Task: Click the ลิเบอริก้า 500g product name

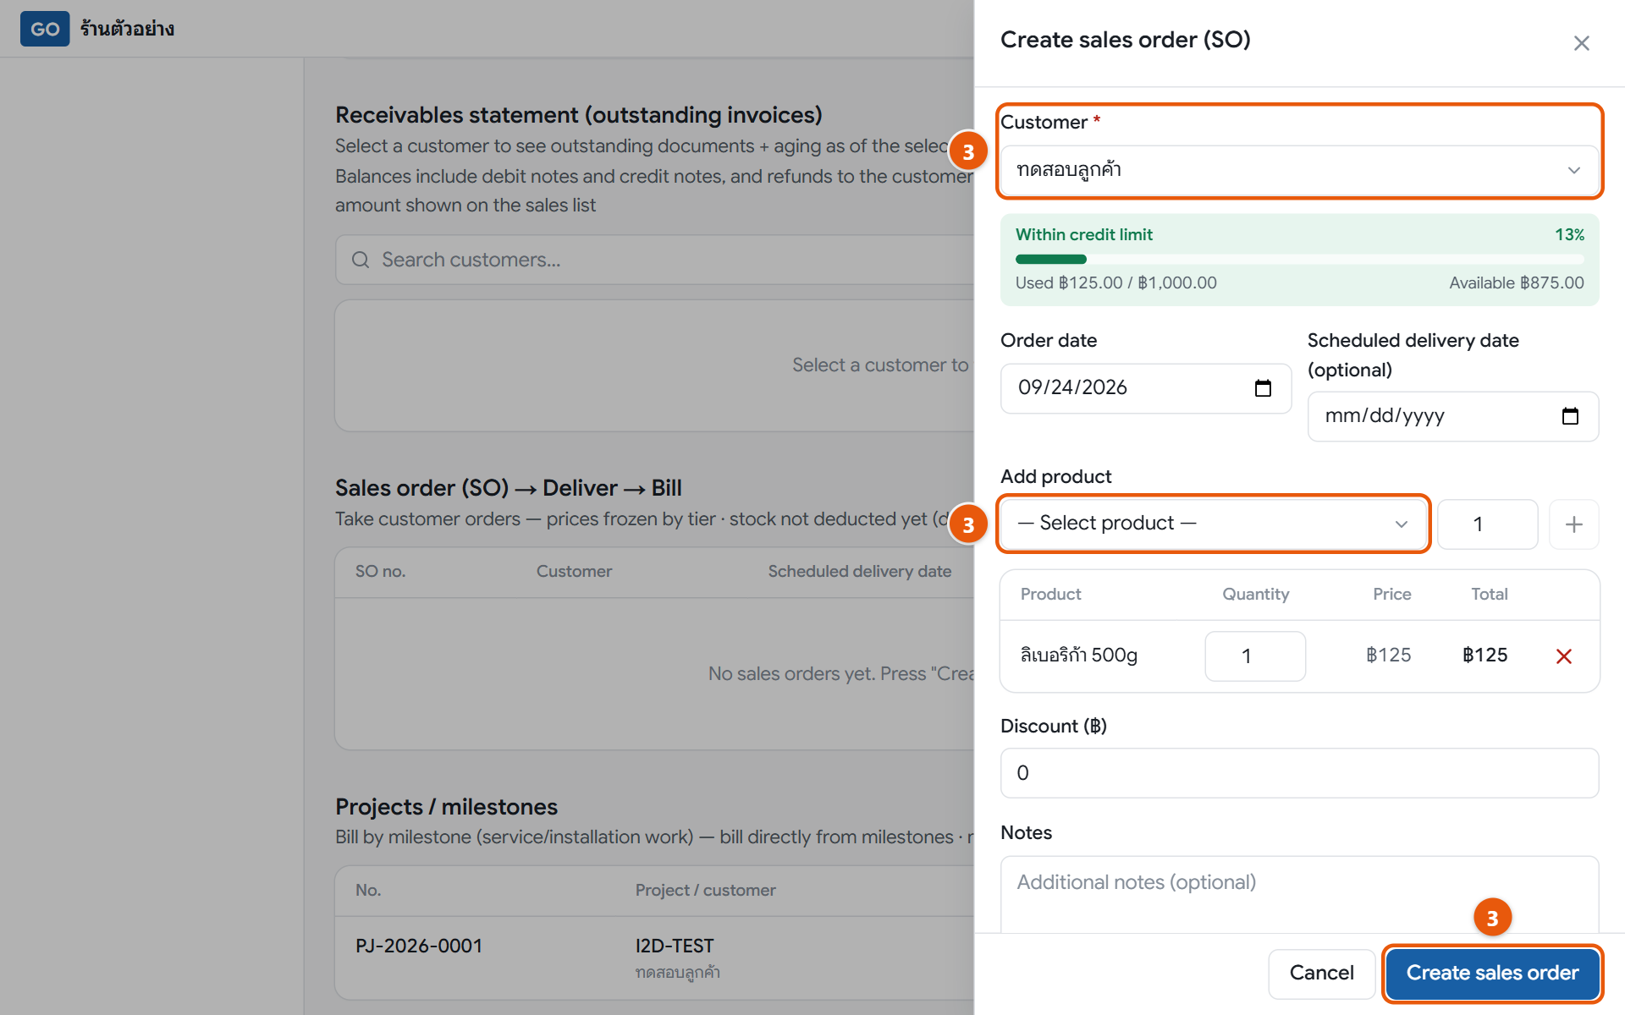Action: coord(1078,656)
